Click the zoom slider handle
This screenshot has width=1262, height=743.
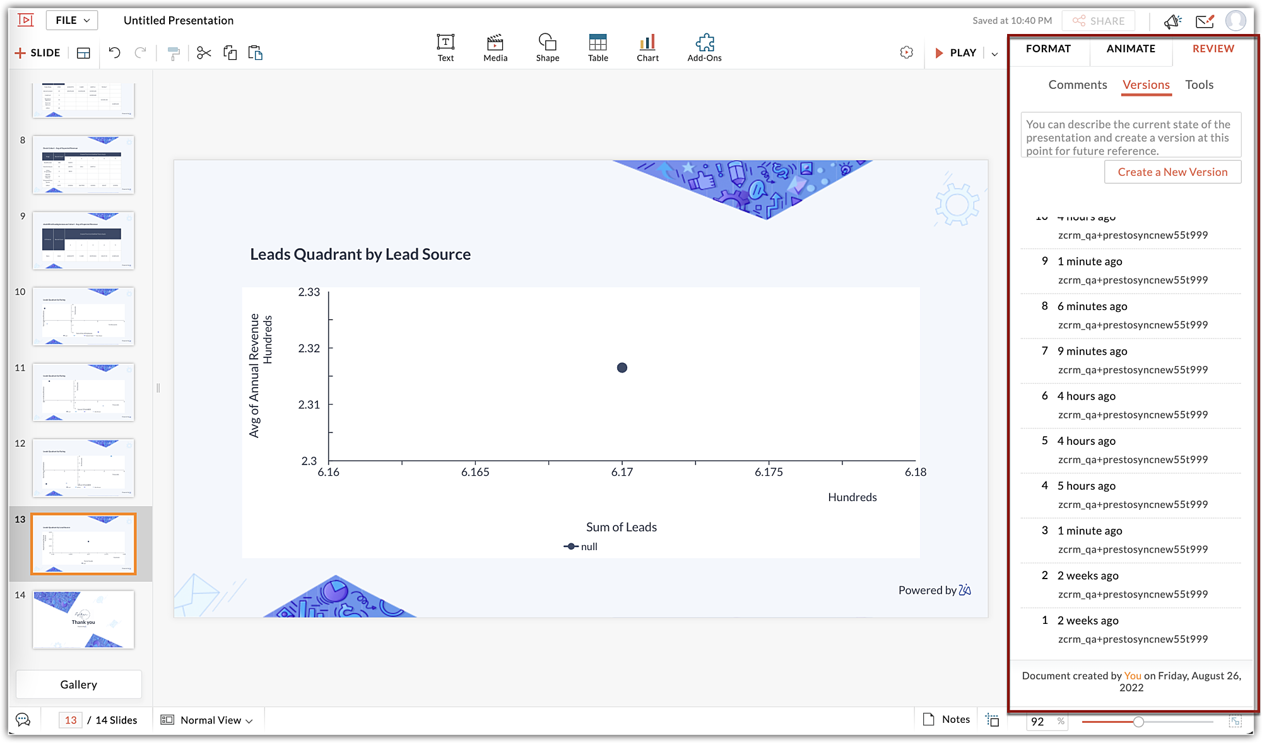[1138, 722]
